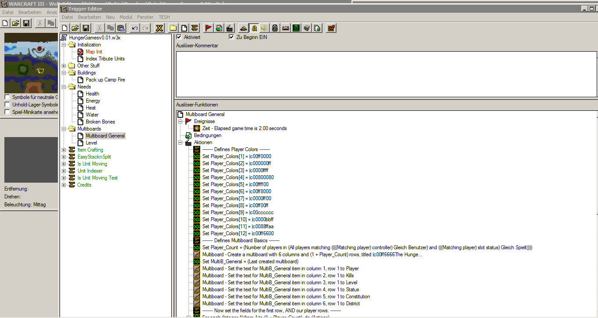Open the Neu menu
Viewport: 598px width, 318px height.
110,17
